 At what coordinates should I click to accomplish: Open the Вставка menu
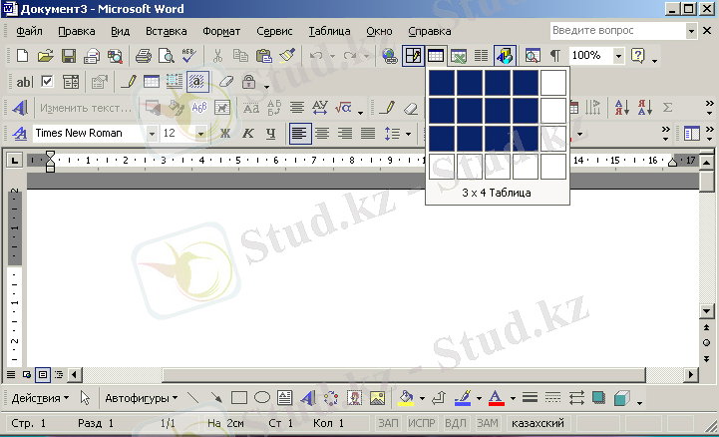coord(166,31)
